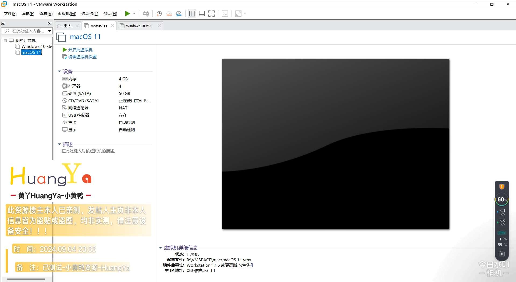
Task: Open the 帮助 menu
Action: pyautogui.click(x=110, y=13)
